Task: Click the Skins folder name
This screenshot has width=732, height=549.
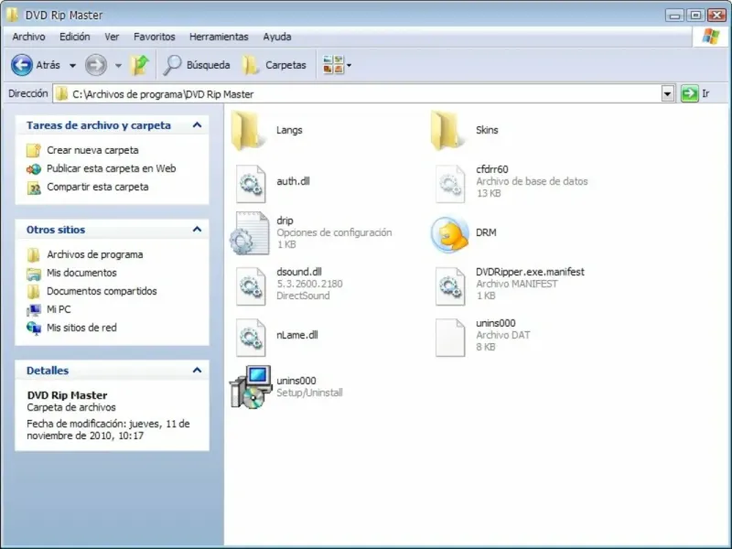Action: 487,130
